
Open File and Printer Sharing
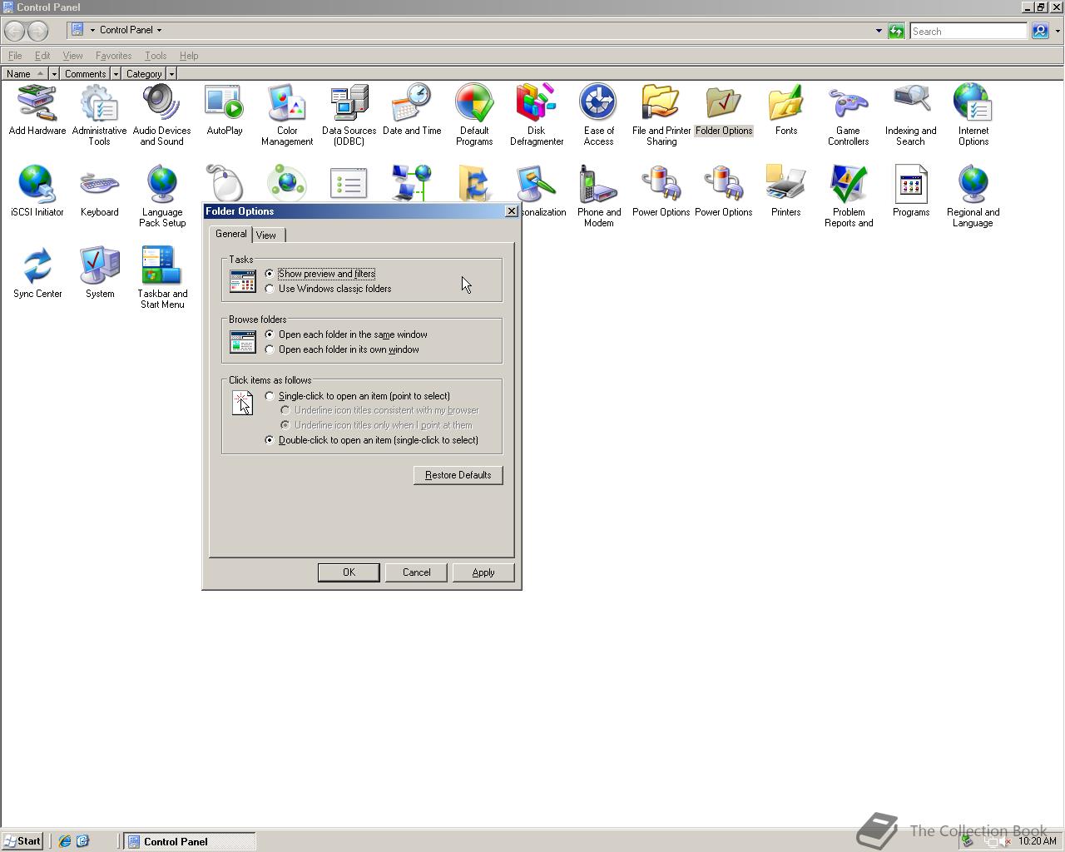[x=661, y=115]
